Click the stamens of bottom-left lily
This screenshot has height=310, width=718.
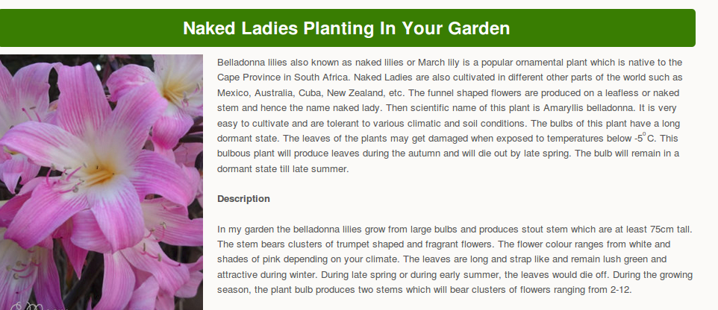pyautogui.click(x=23, y=270)
